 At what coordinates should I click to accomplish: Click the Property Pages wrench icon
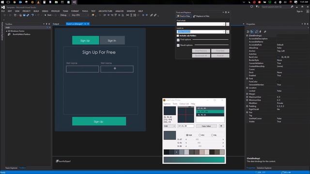point(265,31)
